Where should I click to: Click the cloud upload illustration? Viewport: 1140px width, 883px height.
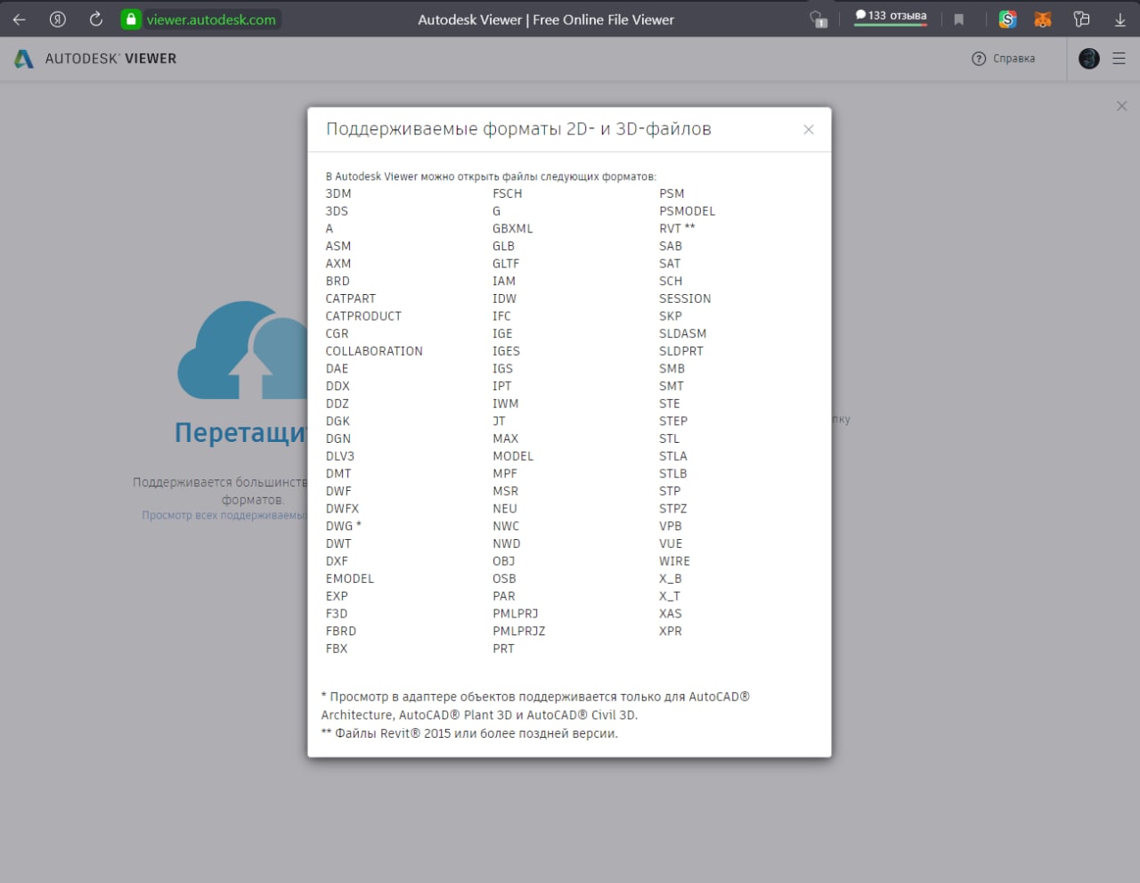pyautogui.click(x=242, y=350)
